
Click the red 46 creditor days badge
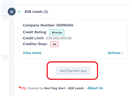pyautogui.click(x=55, y=44)
